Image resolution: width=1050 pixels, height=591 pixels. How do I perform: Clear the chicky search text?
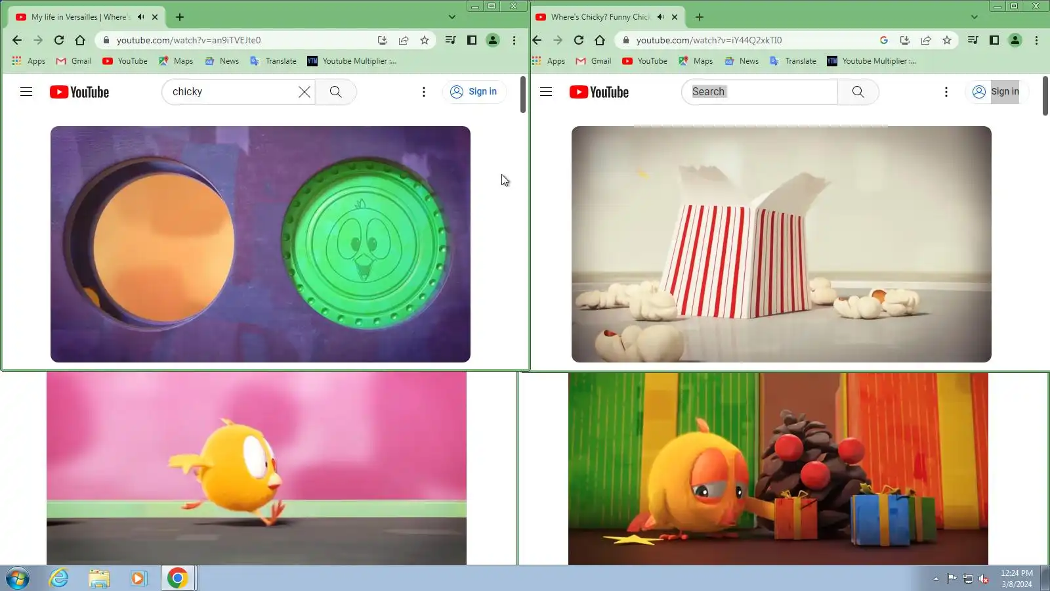tap(304, 92)
